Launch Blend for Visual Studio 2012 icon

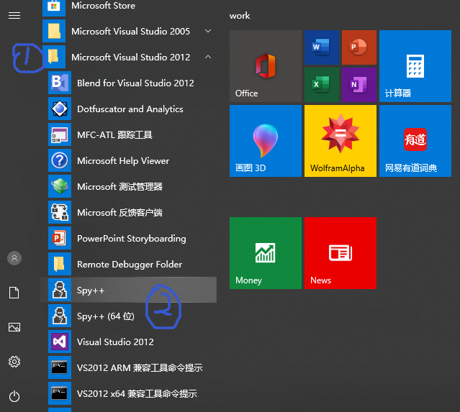(60, 83)
